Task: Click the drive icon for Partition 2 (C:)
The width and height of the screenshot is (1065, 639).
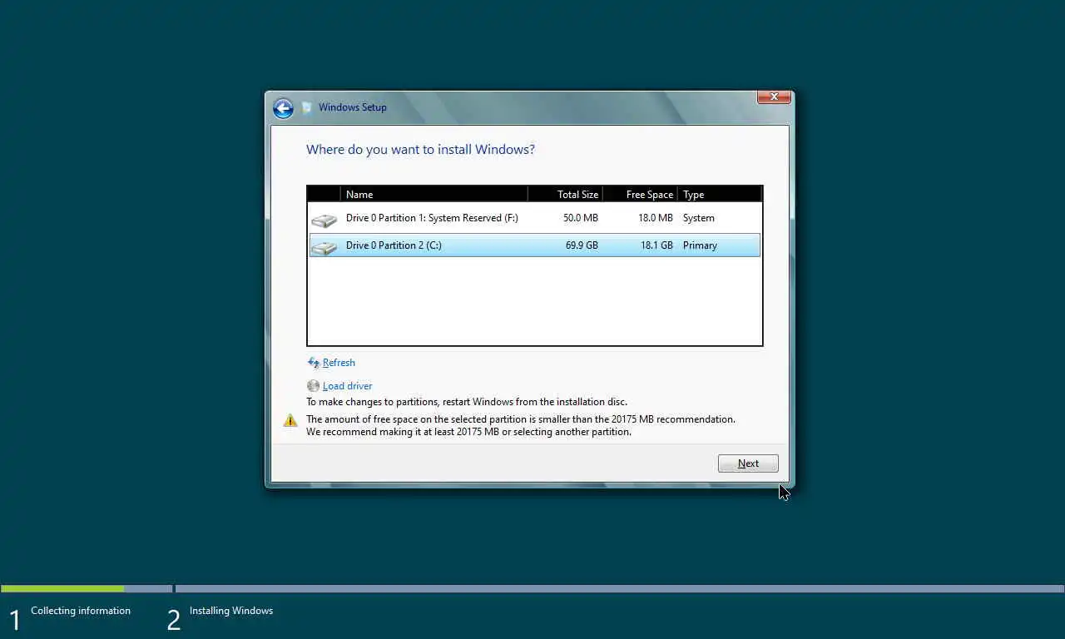Action: tap(324, 247)
